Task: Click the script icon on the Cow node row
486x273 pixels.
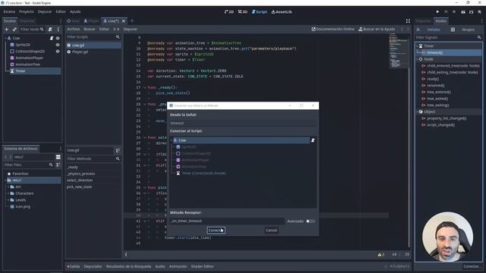Action: 52,39
